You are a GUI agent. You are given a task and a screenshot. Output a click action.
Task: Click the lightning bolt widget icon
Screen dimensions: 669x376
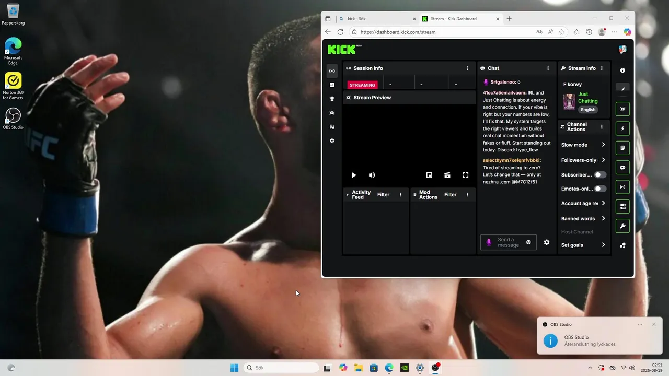(x=622, y=128)
